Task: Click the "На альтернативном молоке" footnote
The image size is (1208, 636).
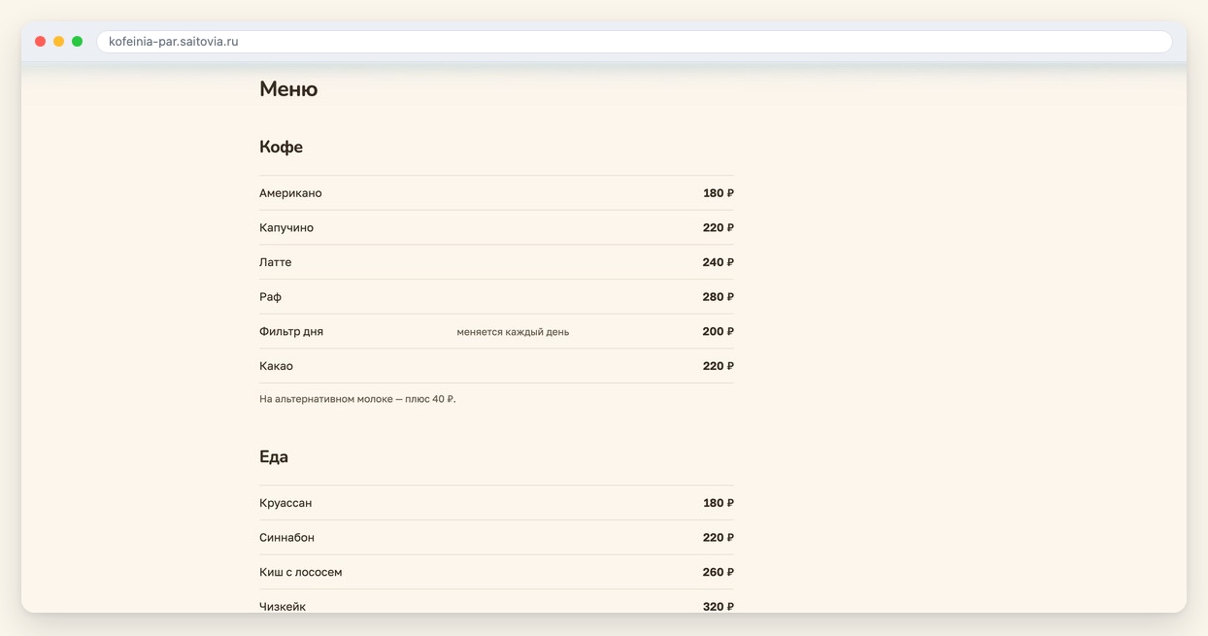Action: click(x=357, y=399)
